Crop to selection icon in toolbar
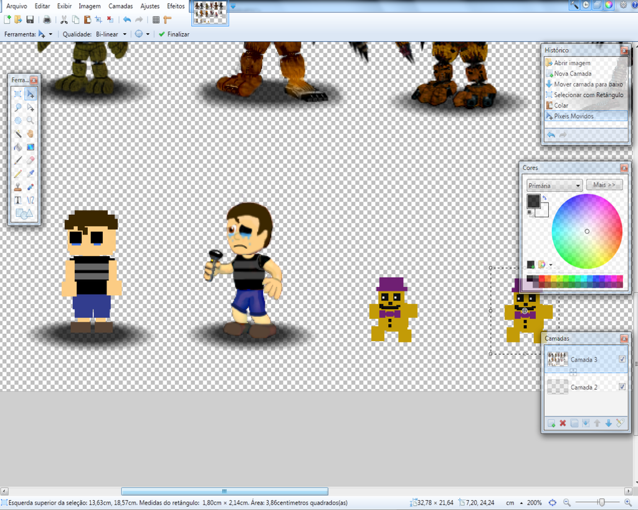 98,19
